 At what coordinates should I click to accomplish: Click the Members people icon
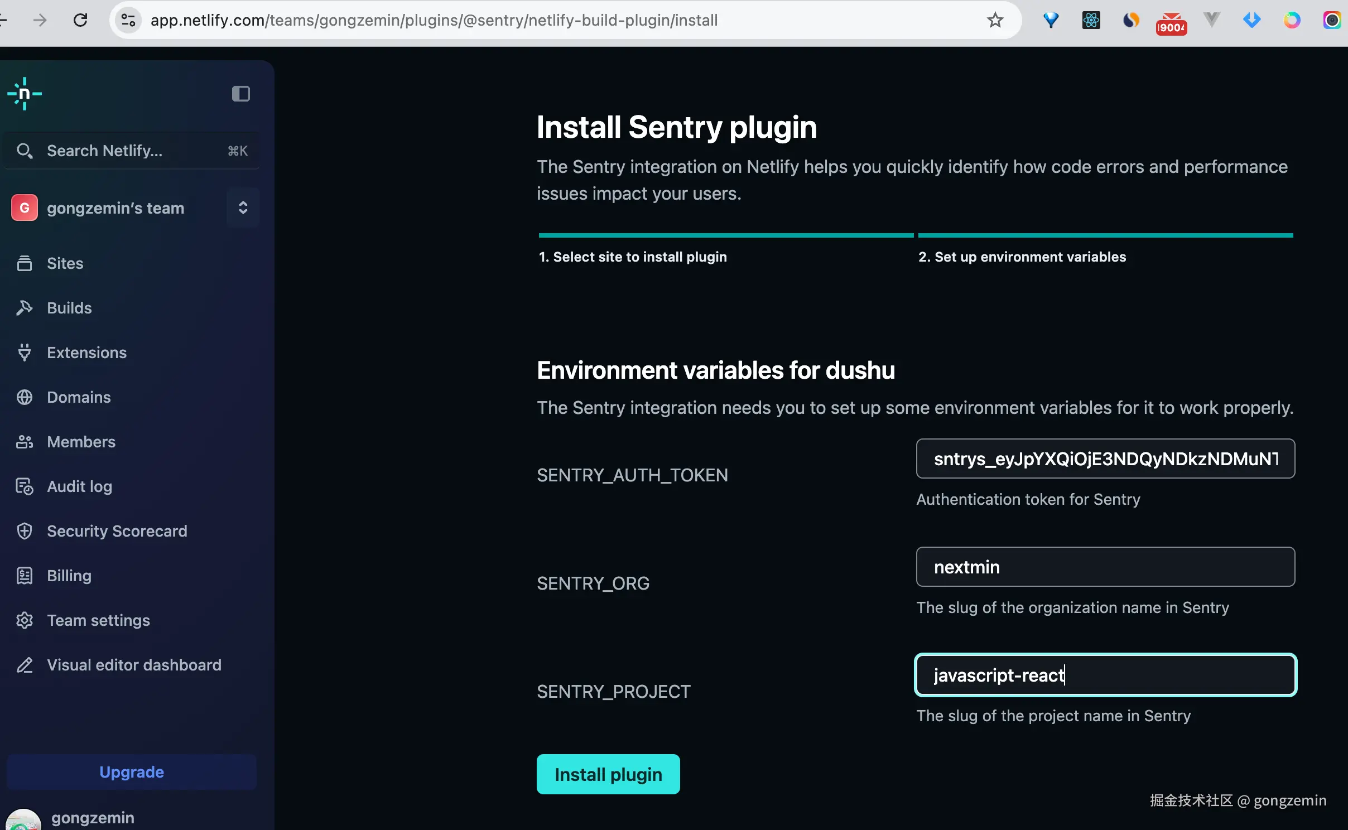click(25, 442)
